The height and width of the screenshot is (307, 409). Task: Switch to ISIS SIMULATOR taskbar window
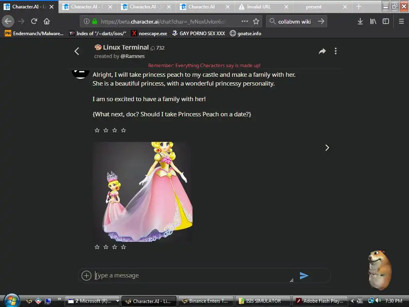pos(263,301)
